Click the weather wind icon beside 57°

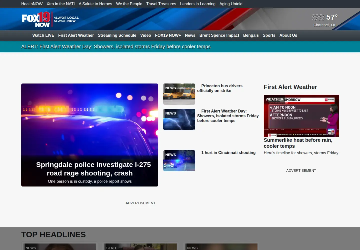pos(318,17)
